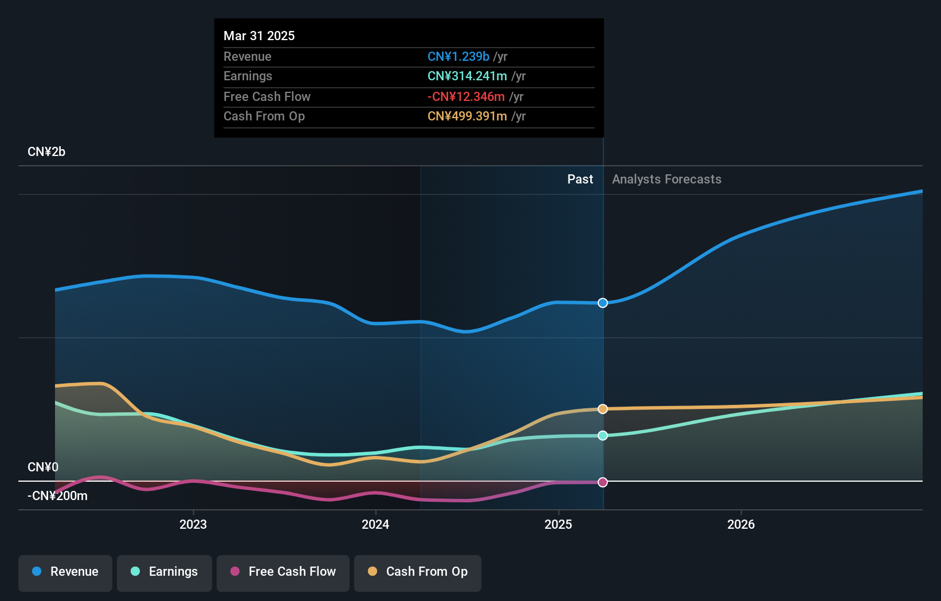Toggle the Free Cash Flow legend button

pos(283,573)
